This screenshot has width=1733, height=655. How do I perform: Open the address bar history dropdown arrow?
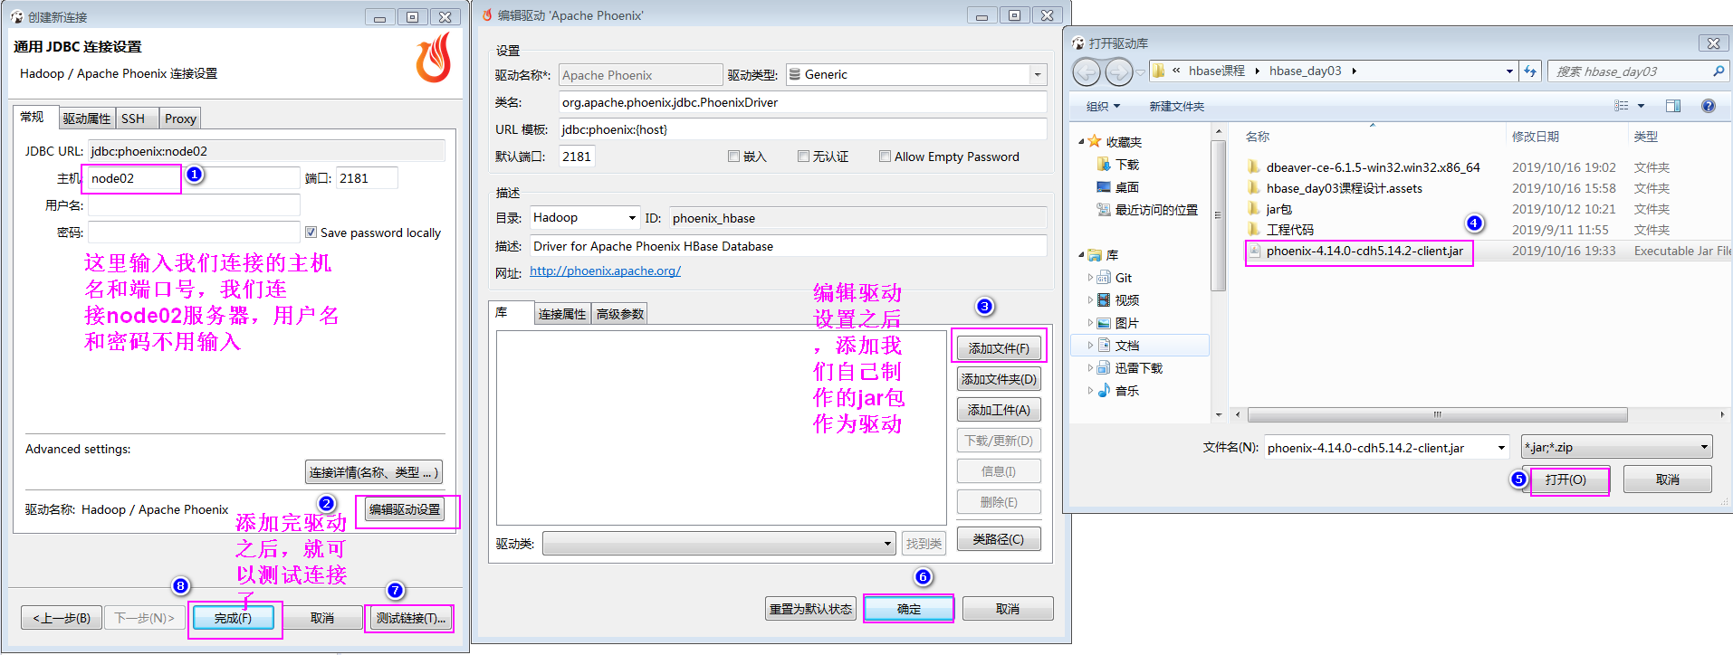coord(1509,71)
